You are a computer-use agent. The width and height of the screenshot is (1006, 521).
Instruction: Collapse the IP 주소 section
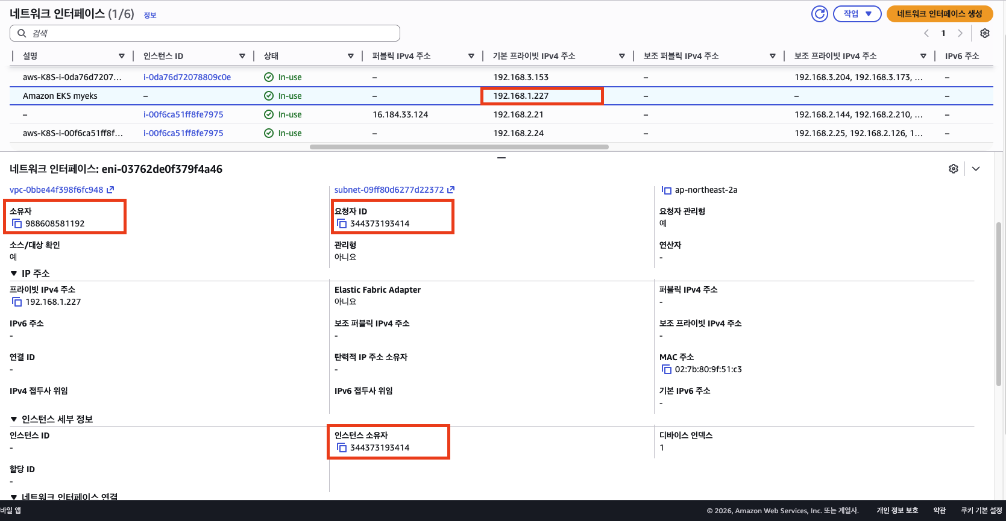click(14, 273)
